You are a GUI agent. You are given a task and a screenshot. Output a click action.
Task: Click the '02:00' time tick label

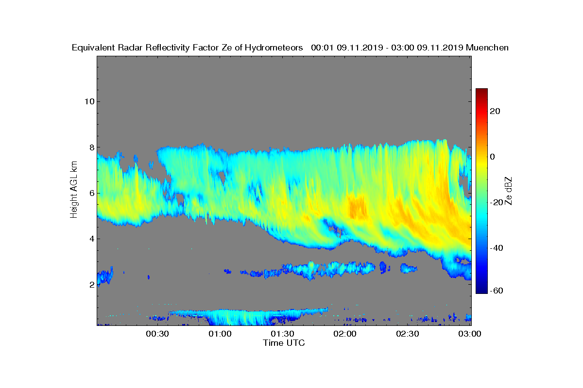[345, 334]
